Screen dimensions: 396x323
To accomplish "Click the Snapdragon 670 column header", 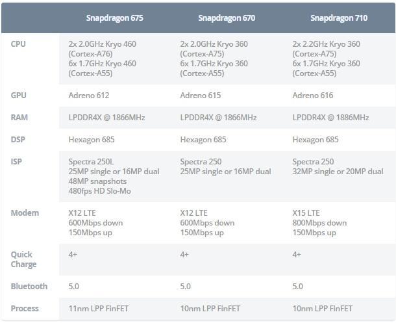I will pyautogui.click(x=227, y=18).
